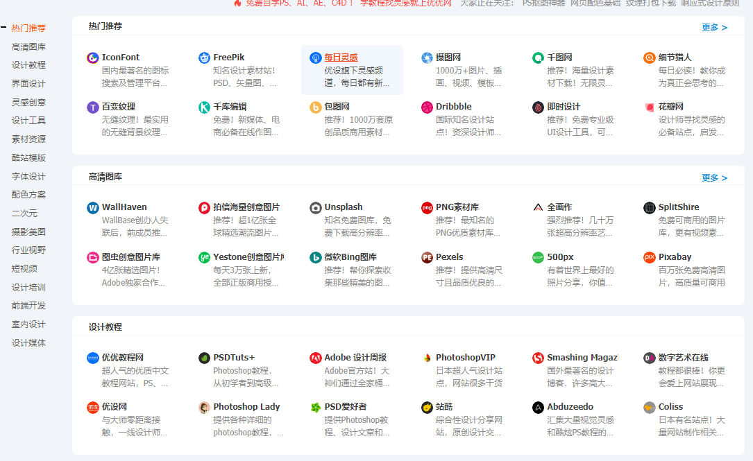Viewport: 753px width, 461px height.
Task: Open the 拍信海量创意图片 red icon
Action: [204, 208]
